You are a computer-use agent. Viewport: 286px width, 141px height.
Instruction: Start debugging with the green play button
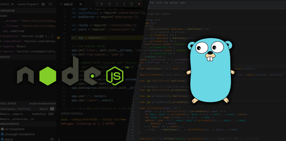coord(13,4)
